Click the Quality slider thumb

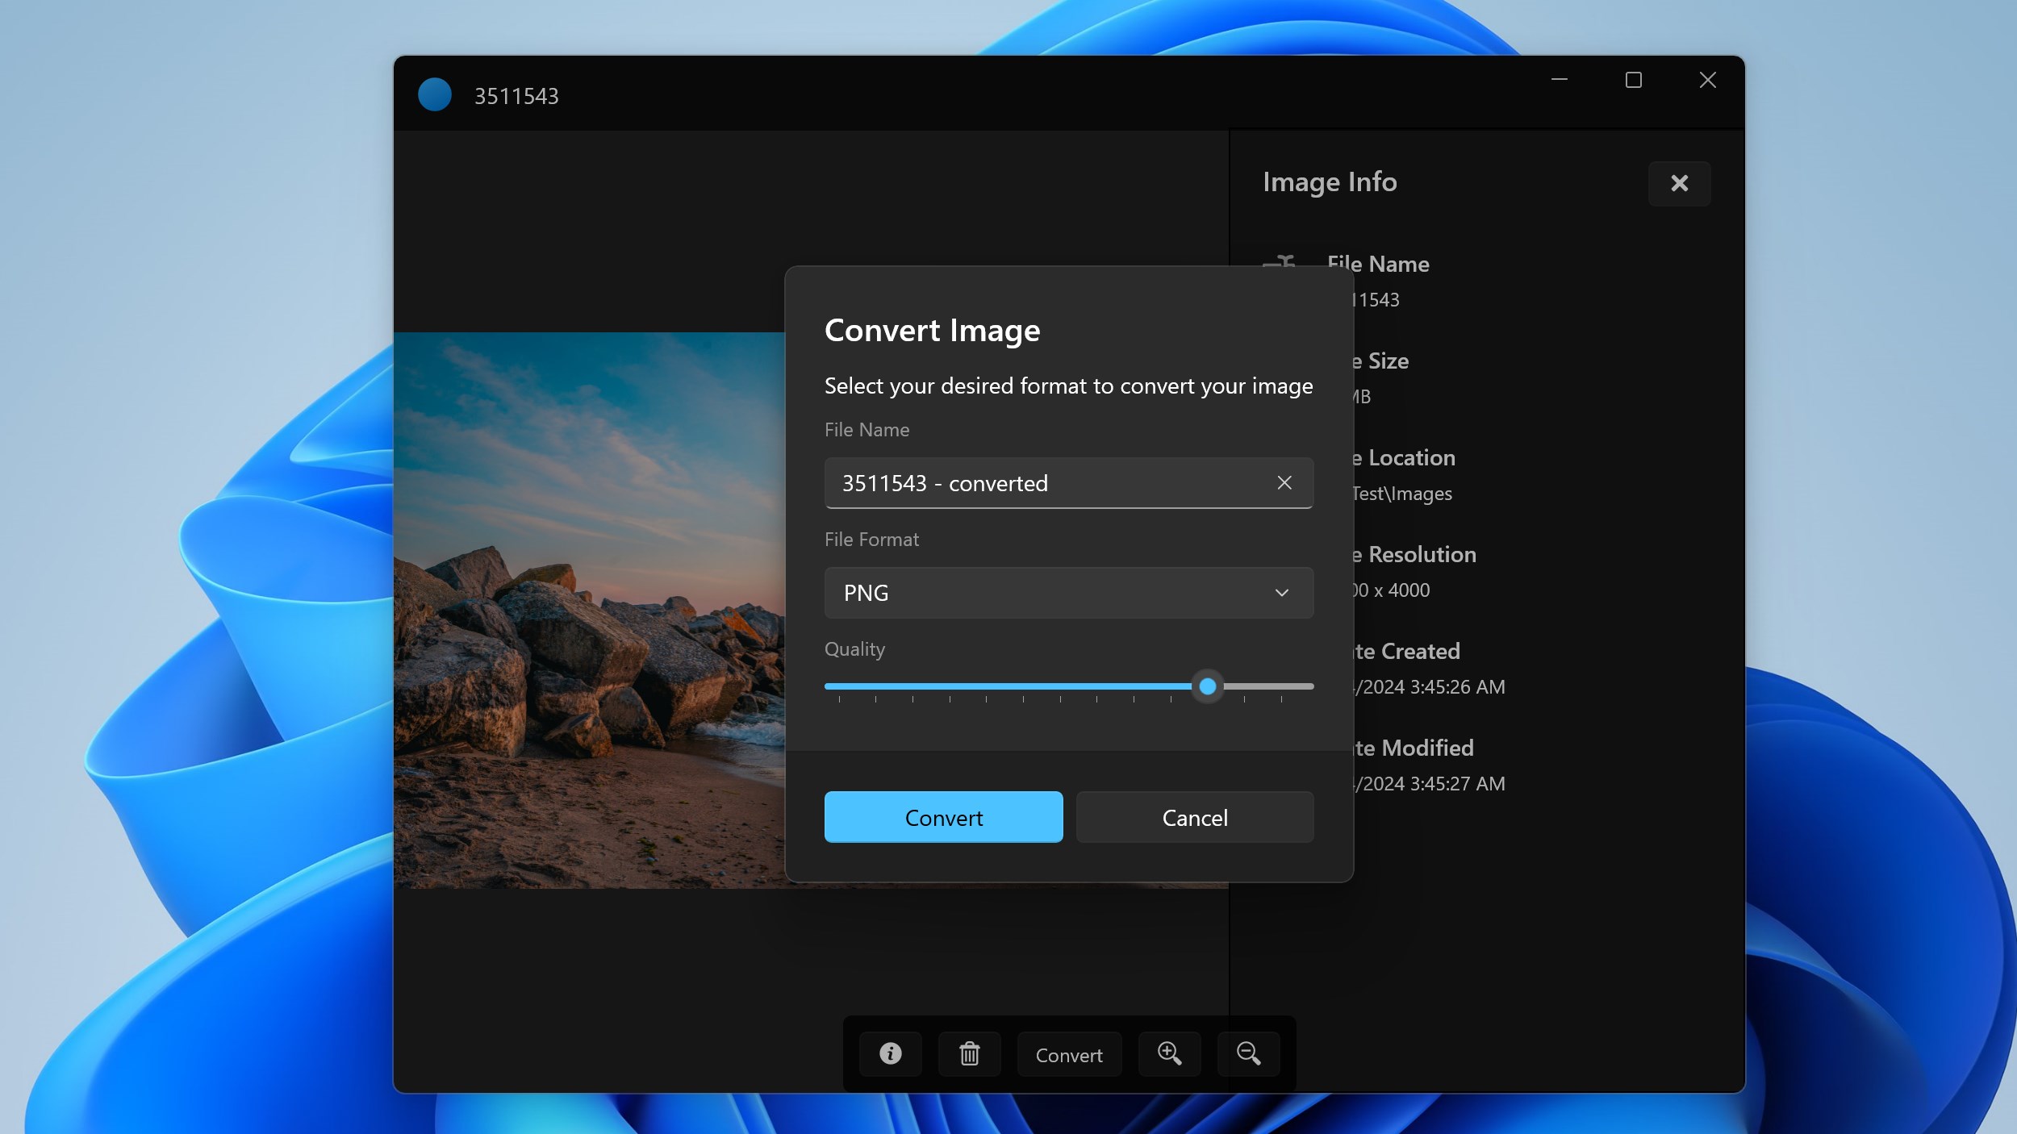click(x=1207, y=686)
